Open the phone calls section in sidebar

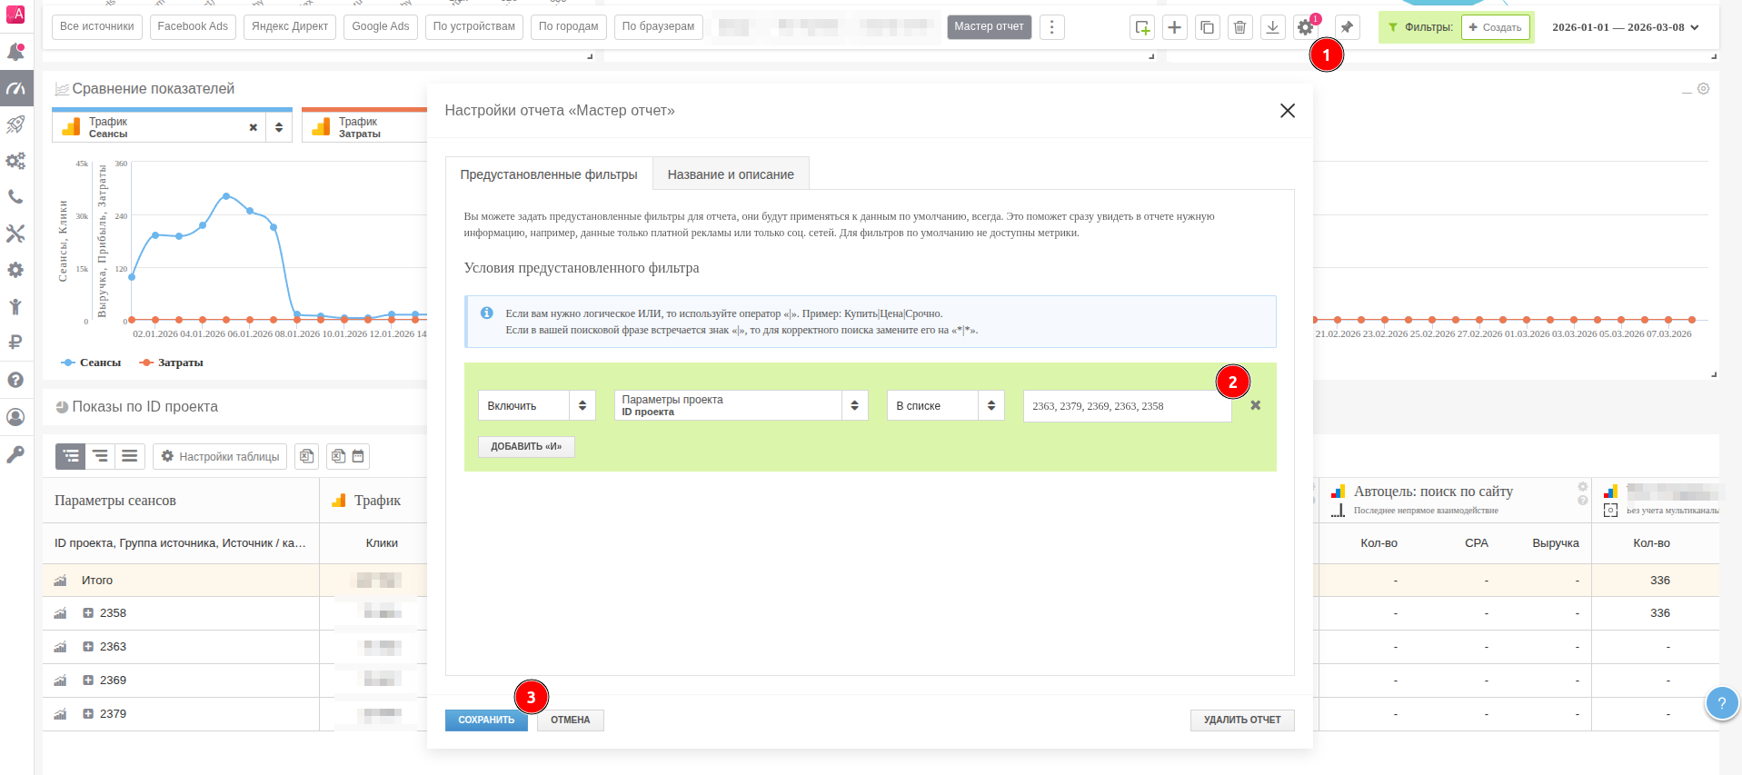click(15, 197)
